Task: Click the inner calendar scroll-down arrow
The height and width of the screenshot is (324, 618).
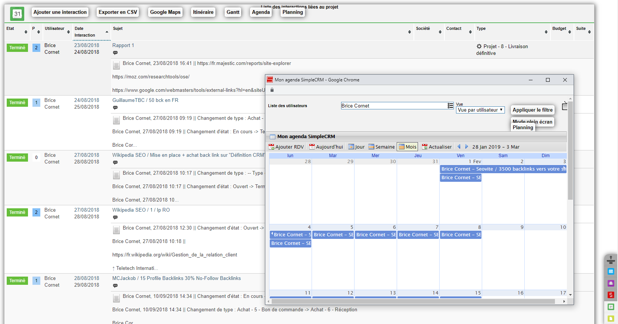Action: [570, 295]
